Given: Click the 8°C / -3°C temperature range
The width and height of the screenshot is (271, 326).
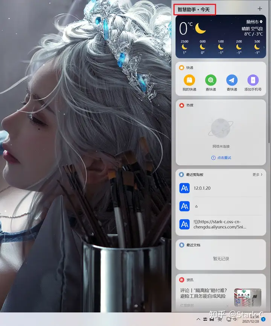Looking at the screenshot, I should [x=254, y=34].
